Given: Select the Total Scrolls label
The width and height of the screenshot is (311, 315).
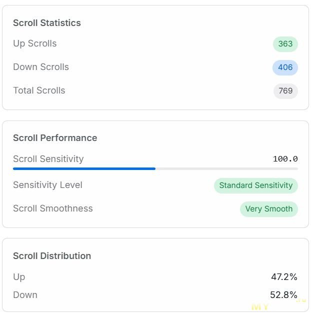Looking at the screenshot, I should (39, 90).
